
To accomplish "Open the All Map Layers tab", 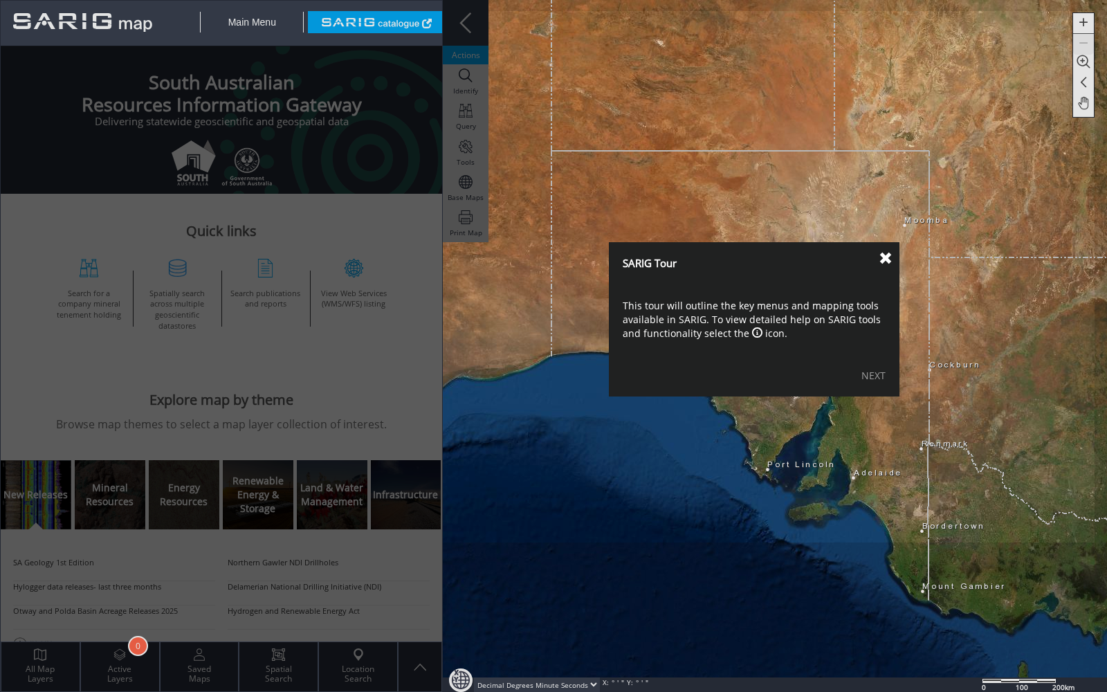I will tap(40, 666).
